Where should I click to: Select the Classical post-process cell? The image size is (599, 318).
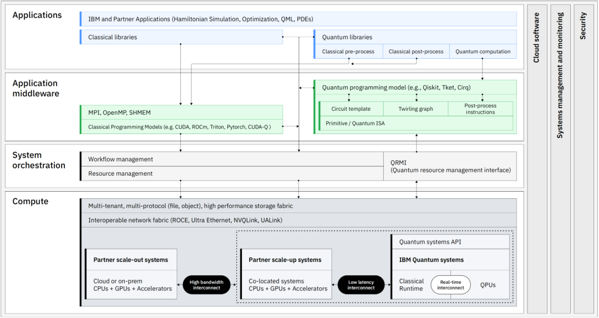coord(416,52)
